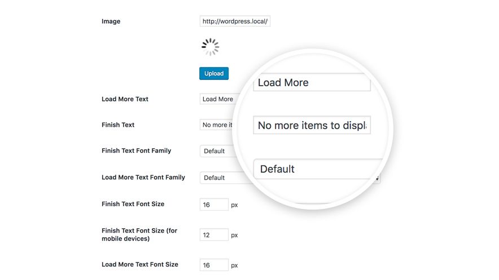Click the magnified Load More text box
Viewport: 499px width, 280px height.
[x=311, y=83]
